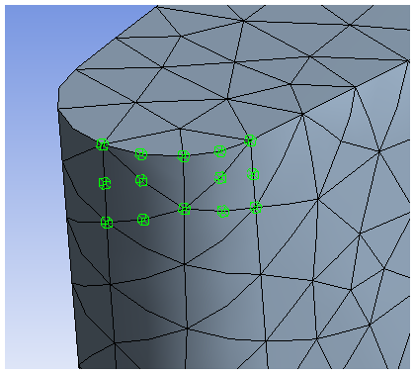Pick the fourth green node from left on the top rim
The width and height of the screenshot is (415, 374).
(220, 151)
